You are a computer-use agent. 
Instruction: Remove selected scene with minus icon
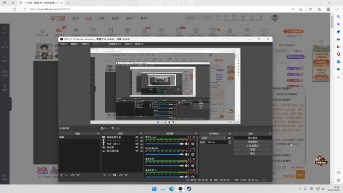pos(66,175)
